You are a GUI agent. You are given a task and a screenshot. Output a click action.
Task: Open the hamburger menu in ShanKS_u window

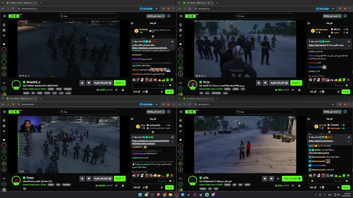click(x=4, y=16)
